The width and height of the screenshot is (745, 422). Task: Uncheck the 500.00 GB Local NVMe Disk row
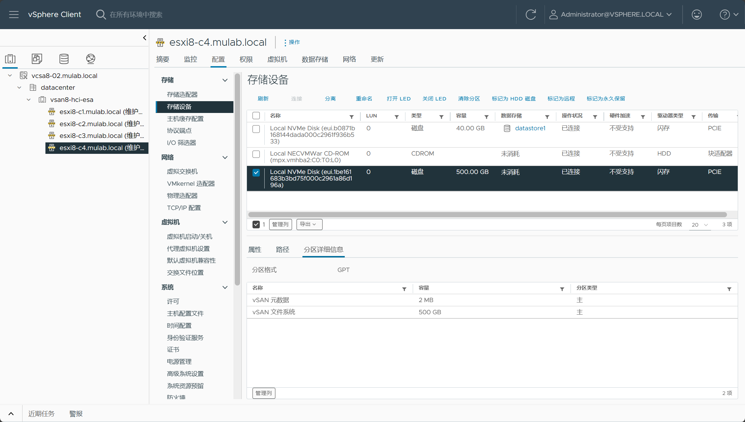pos(256,173)
